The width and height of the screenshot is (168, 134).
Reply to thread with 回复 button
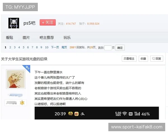(157, 59)
